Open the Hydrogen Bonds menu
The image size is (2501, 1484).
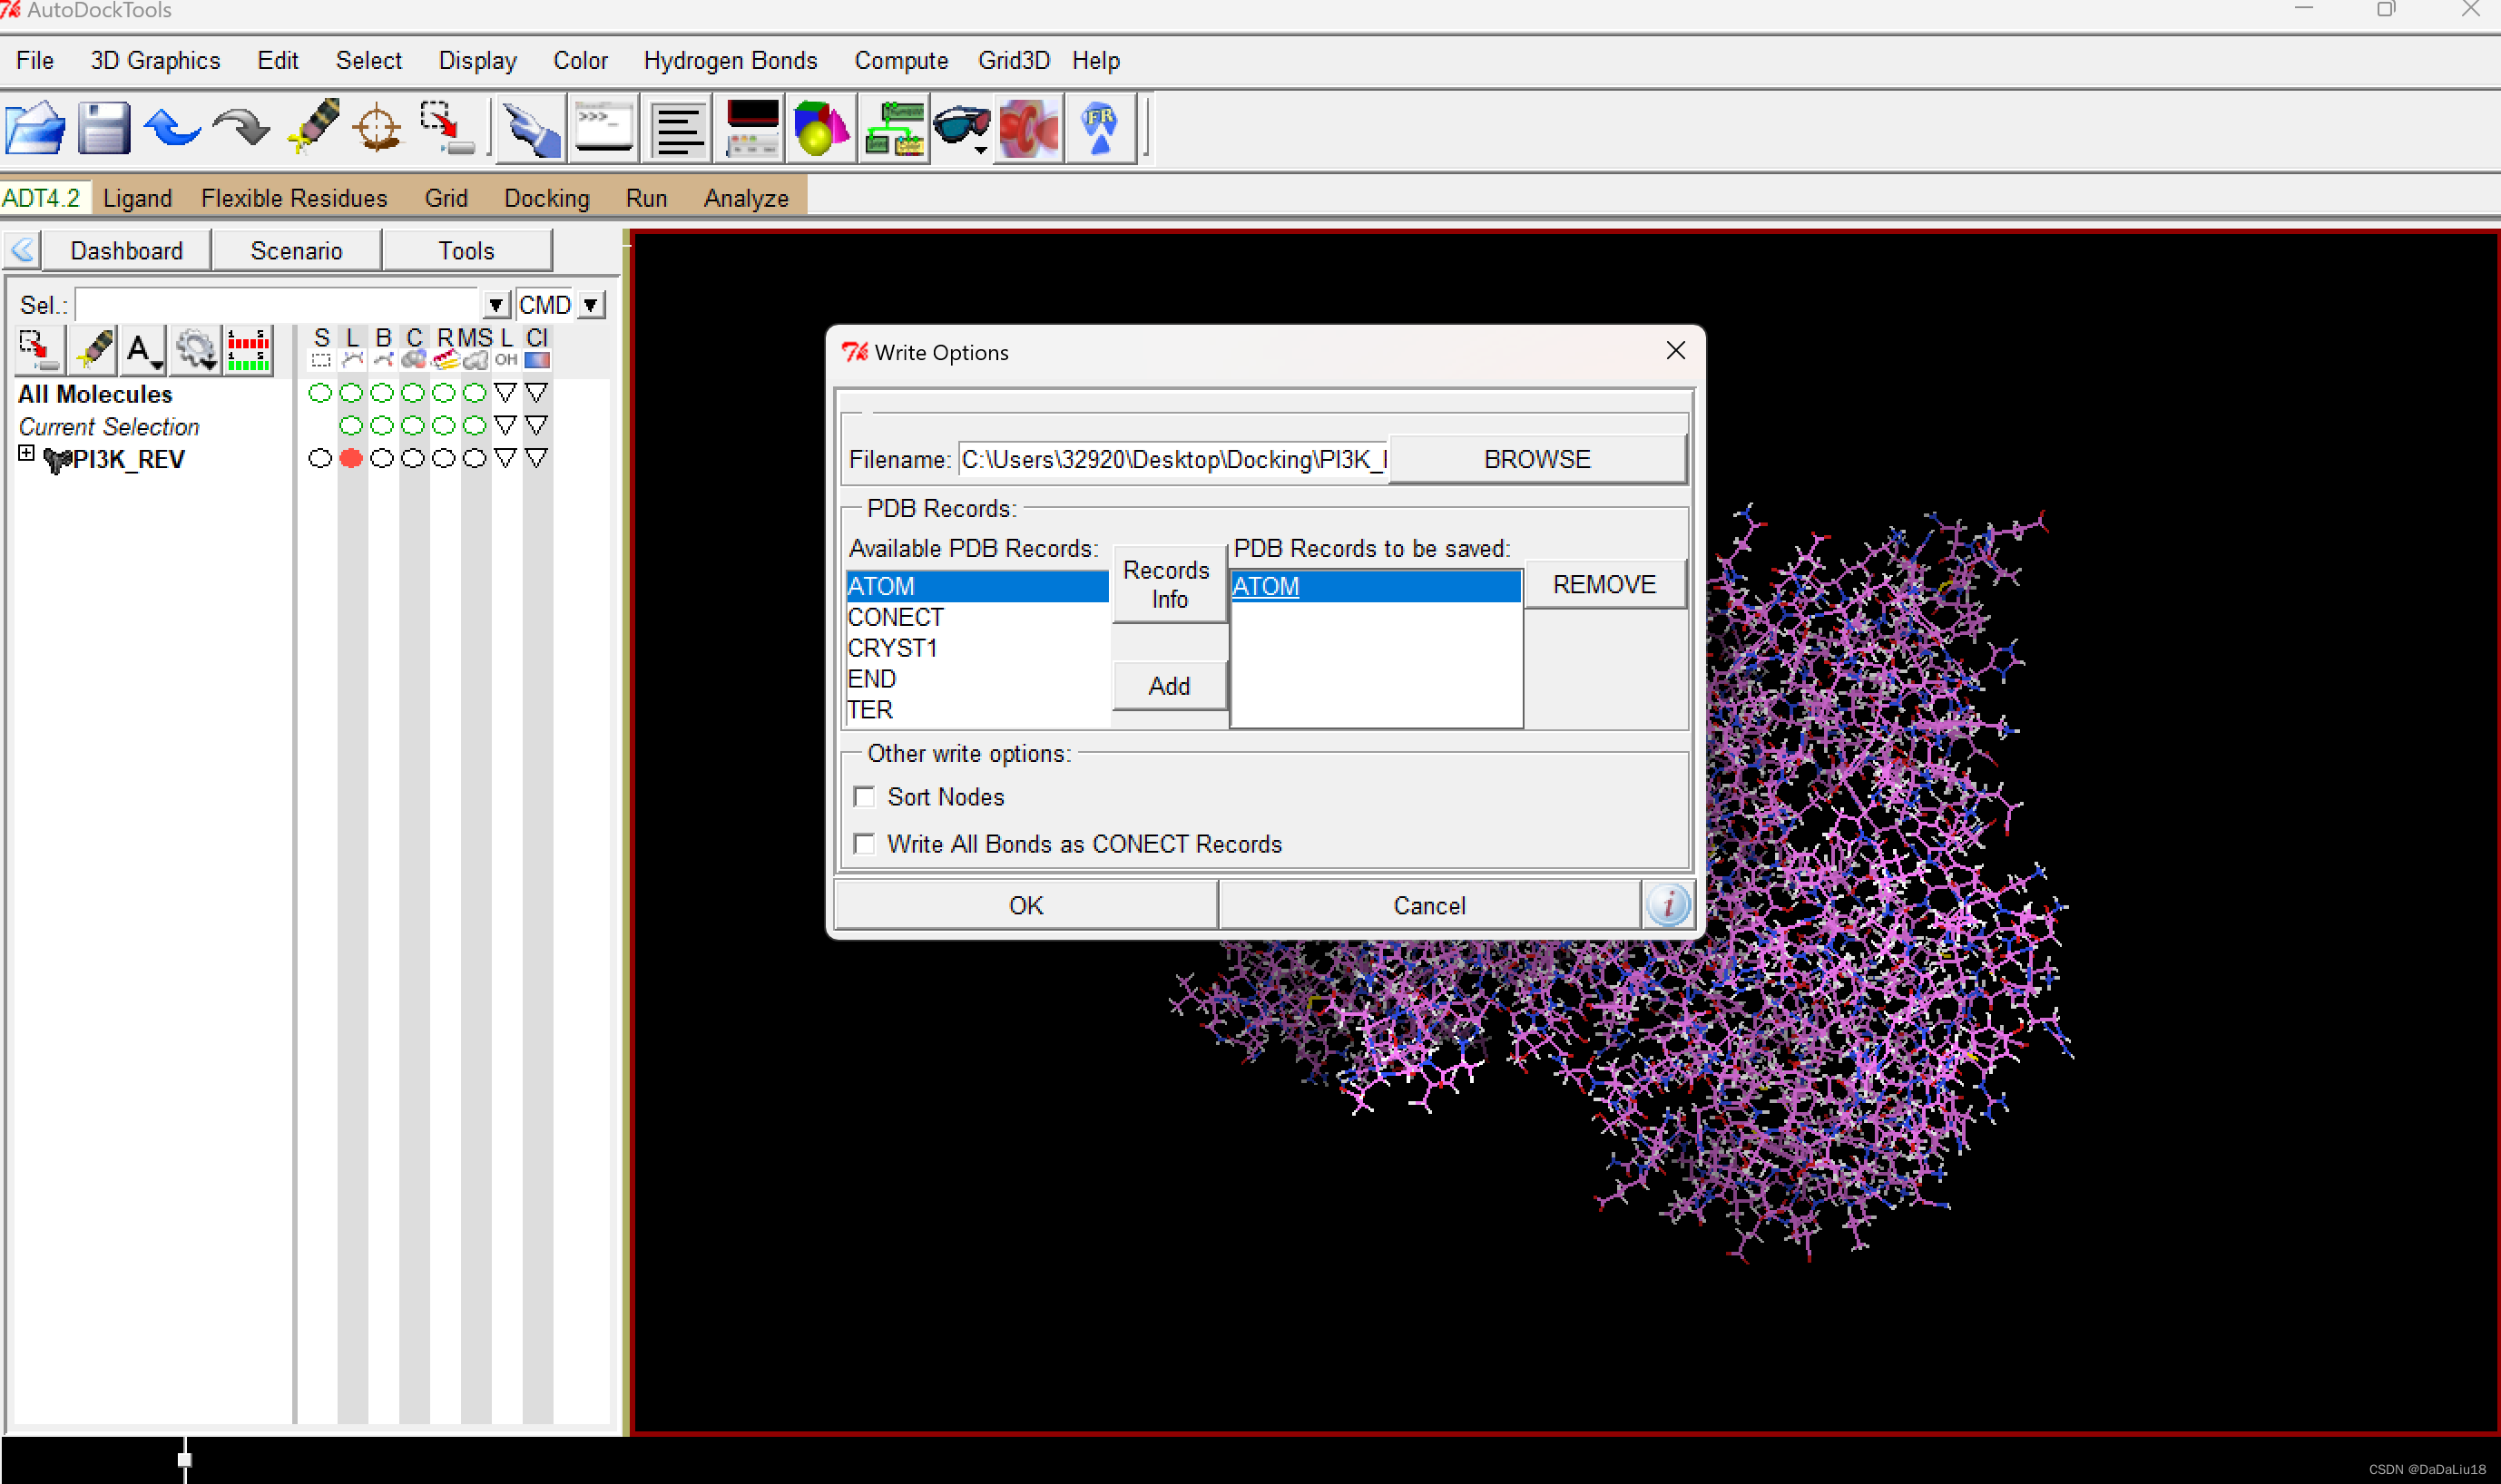click(x=730, y=61)
